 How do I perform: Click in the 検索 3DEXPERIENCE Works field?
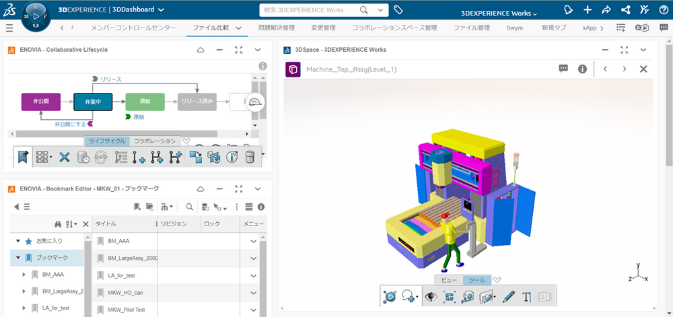pyautogui.click(x=309, y=10)
